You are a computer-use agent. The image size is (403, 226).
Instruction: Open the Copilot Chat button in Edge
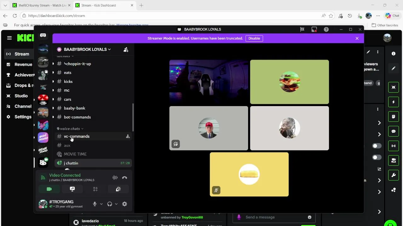point(392,16)
